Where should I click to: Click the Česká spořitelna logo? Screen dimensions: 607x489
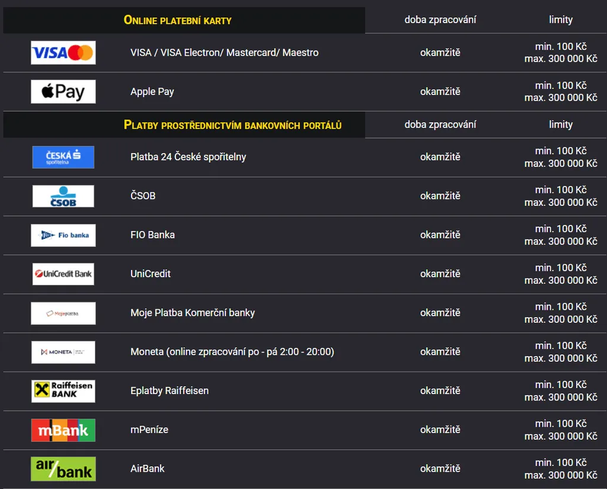(x=63, y=157)
